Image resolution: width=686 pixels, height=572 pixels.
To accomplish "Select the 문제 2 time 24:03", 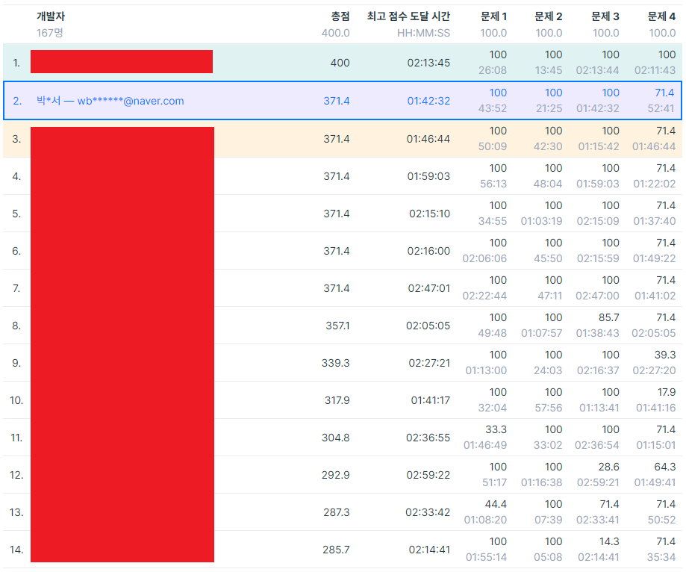I will click(x=548, y=370).
